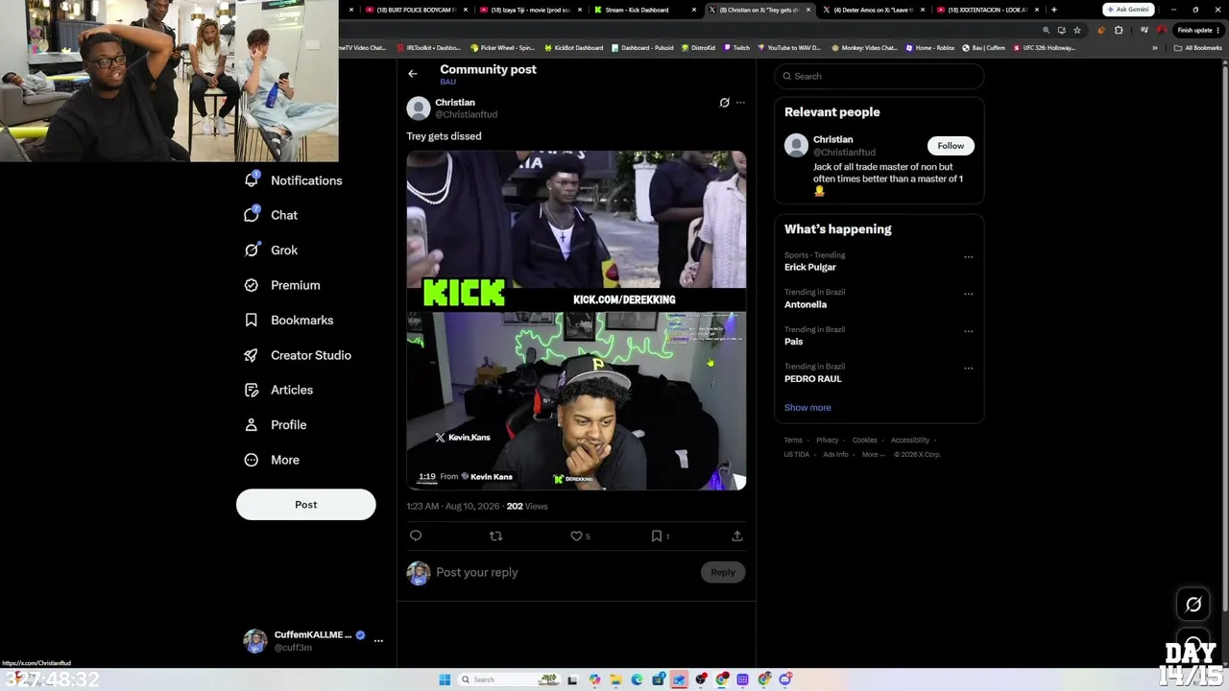This screenshot has width=1229, height=691.
Task: Open the Ask Gemini button
Action: coord(1128,10)
